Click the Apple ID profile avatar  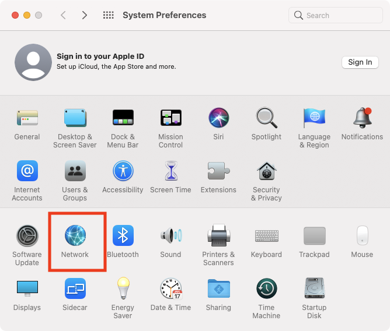coord(33,62)
